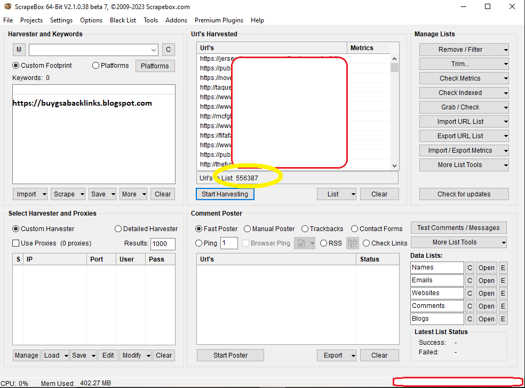The image size is (525, 388).
Task: Click the C button next to Names
Action: (x=470, y=268)
